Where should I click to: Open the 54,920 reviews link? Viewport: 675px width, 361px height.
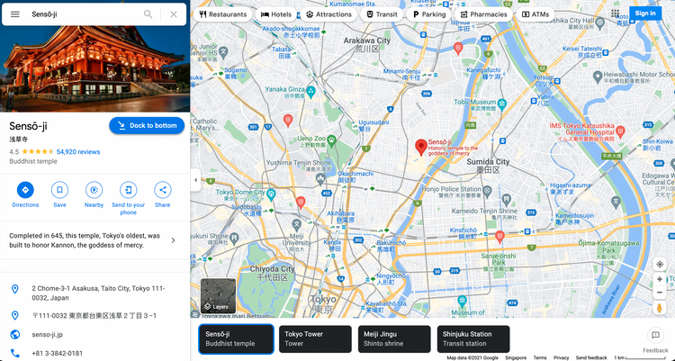[78, 151]
